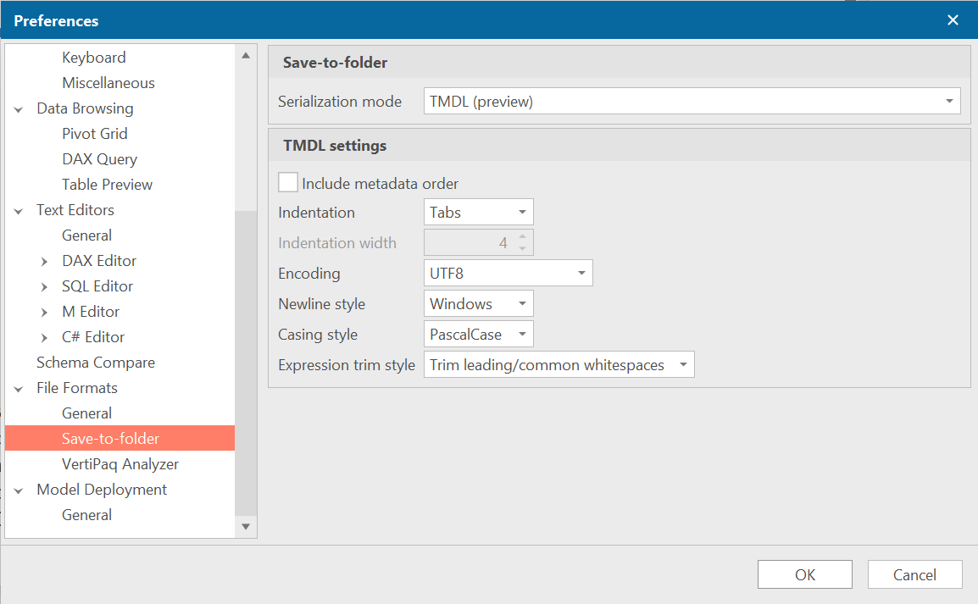Collapse the File Formats section
978x604 pixels.
(x=19, y=387)
